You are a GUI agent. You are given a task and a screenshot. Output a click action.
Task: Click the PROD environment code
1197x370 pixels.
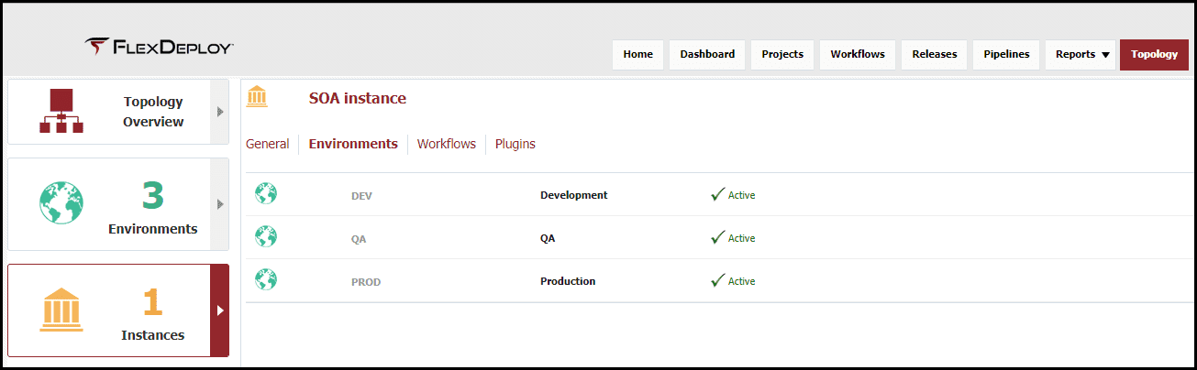(366, 282)
